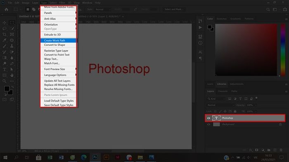Open the Search icon at top right
The height and width of the screenshot is (162, 289).
point(268,9)
